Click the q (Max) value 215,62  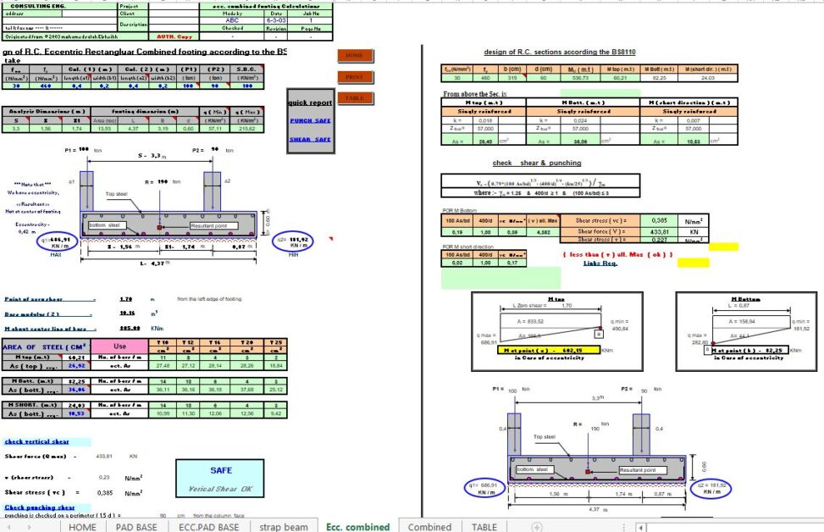click(x=247, y=127)
